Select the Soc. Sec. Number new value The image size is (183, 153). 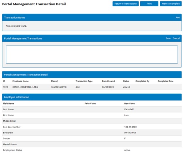coord(130,127)
